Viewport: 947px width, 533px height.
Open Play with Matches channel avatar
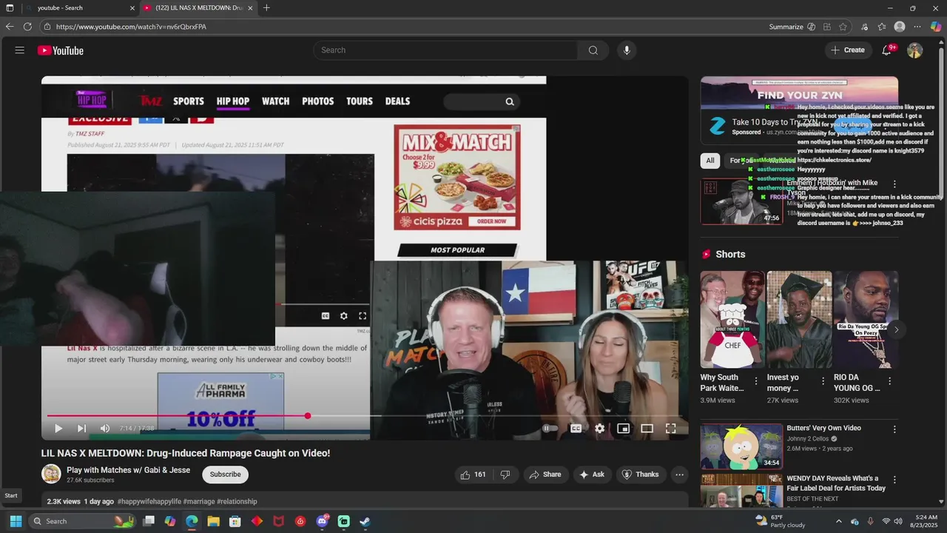pyautogui.click(x=51, y=475)
